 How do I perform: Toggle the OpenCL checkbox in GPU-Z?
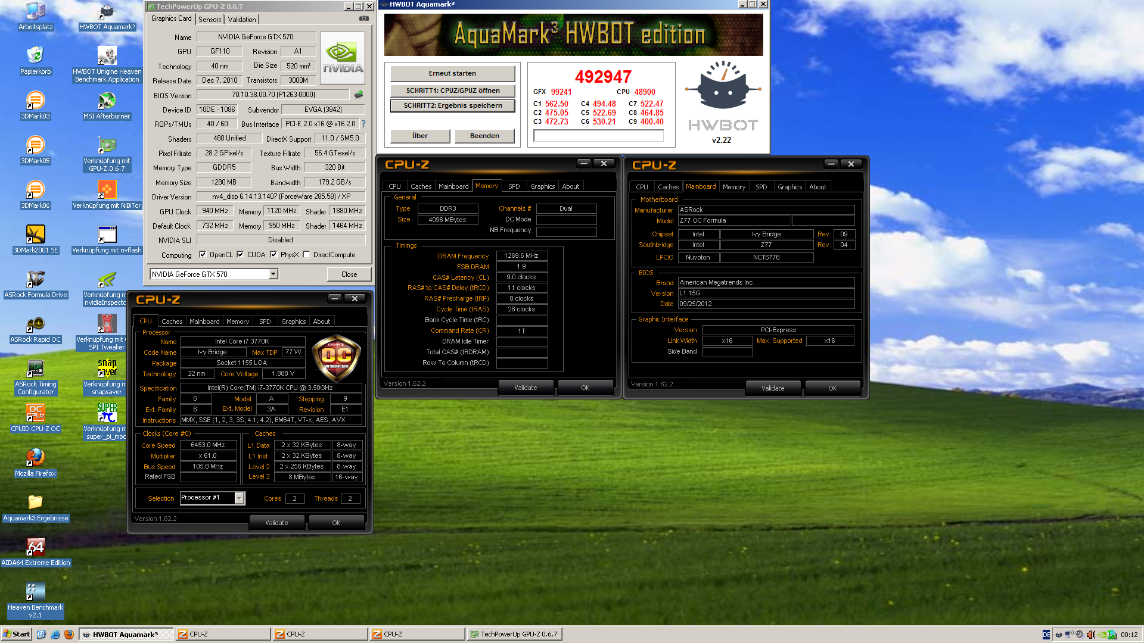(x=203, y=254)
